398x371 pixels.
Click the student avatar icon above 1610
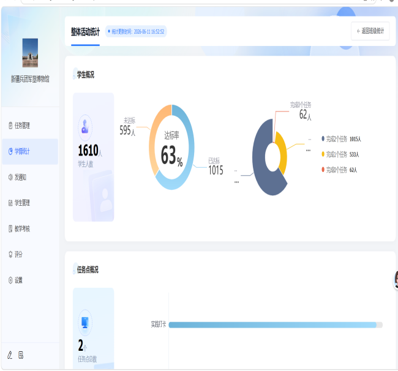coord(85,127)
